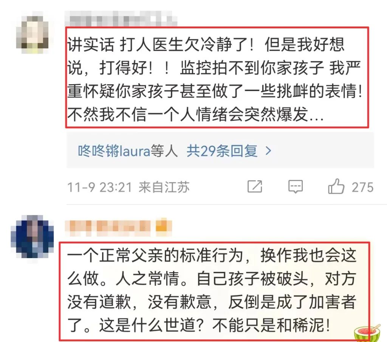Click the 275 like count

click(362, 187)
